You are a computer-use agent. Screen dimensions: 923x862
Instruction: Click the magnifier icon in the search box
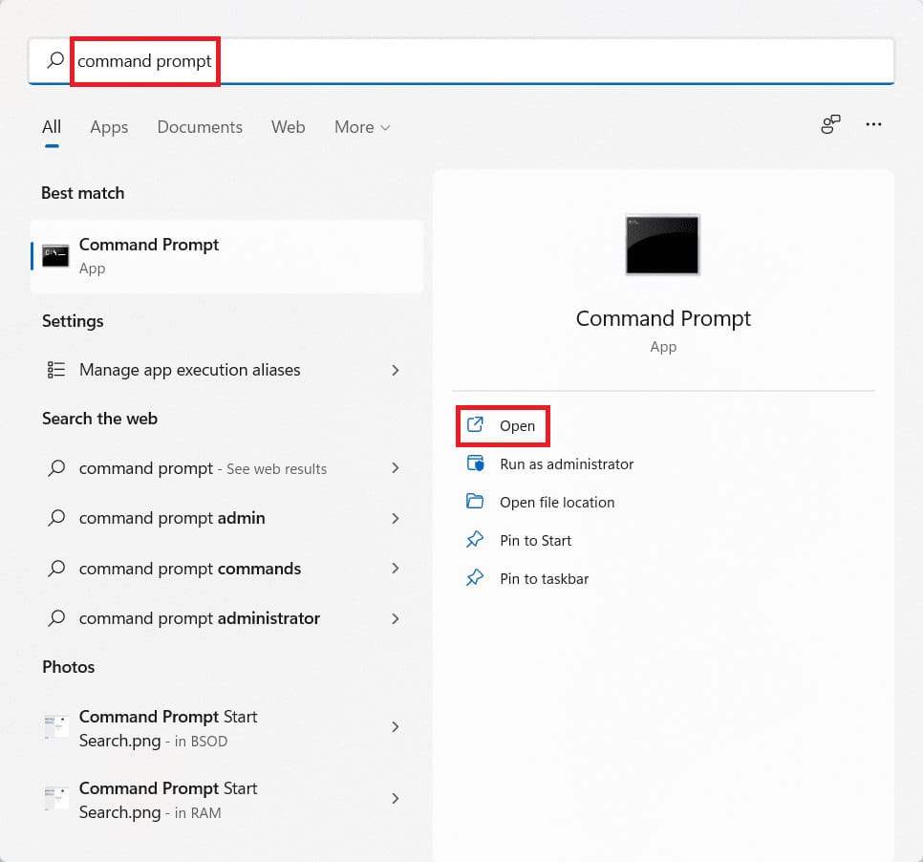[x=55, y=60]
